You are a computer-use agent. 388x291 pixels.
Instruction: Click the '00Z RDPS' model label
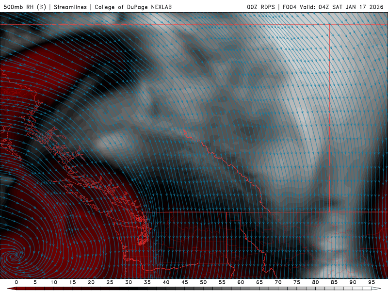pyautogui.click(x=261, y=7)
